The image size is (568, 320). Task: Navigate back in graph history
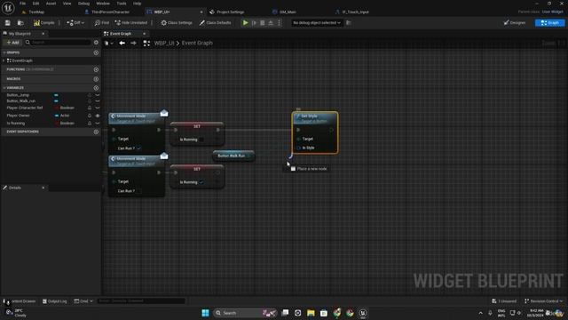122,43
